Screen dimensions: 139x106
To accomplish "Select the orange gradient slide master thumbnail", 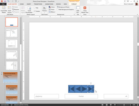I will tap(10, 78).
